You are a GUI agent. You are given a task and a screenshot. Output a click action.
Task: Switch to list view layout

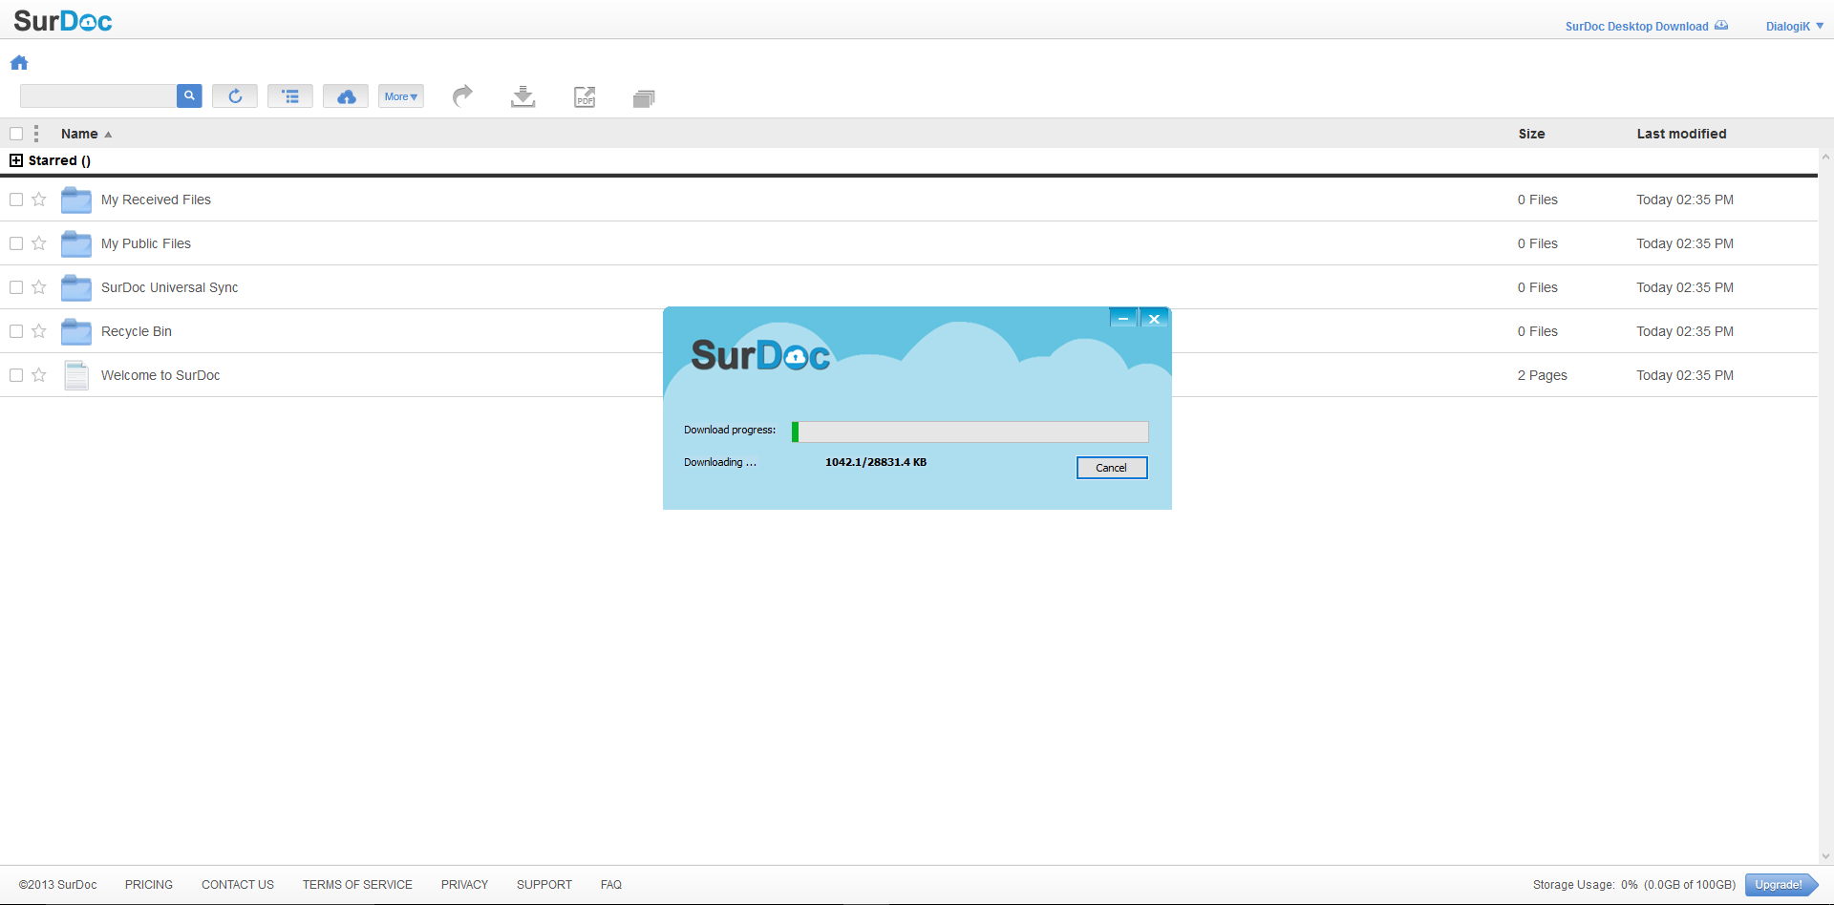coord(290,96)
